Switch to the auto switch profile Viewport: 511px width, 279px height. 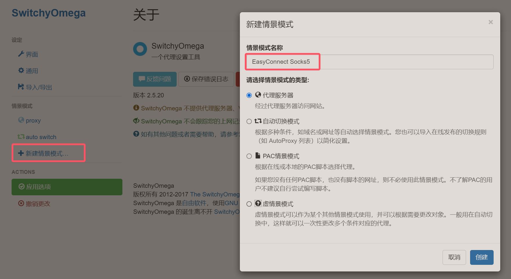[x=41, y=136]
